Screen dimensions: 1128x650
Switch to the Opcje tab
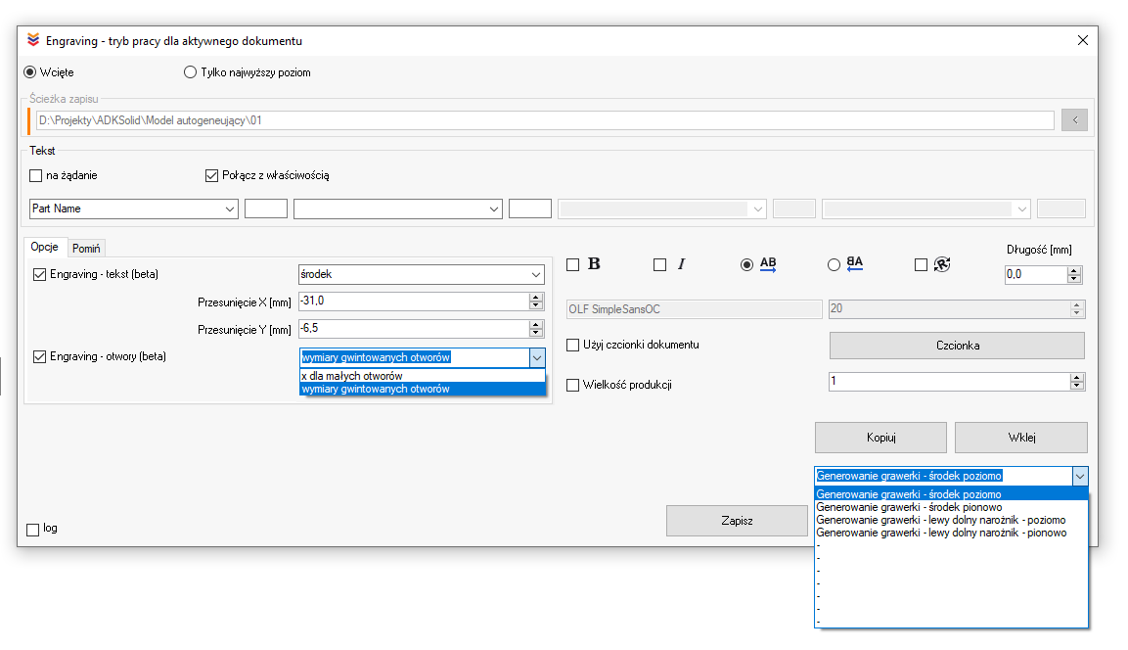click(x=45, y=247)
